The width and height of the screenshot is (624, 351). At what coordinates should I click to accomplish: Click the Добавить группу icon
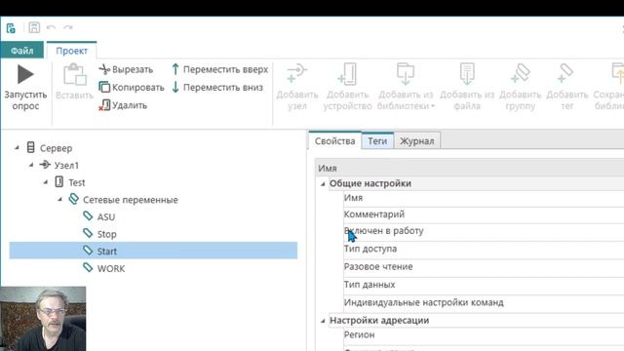click(x=520, y=73)
